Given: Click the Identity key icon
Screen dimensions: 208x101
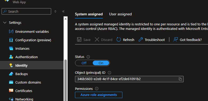Looking at the screenshot, I should click(x=11, y=65).
